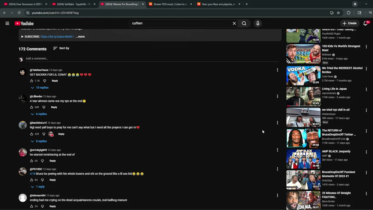Clear the search box text

point(234,23)
